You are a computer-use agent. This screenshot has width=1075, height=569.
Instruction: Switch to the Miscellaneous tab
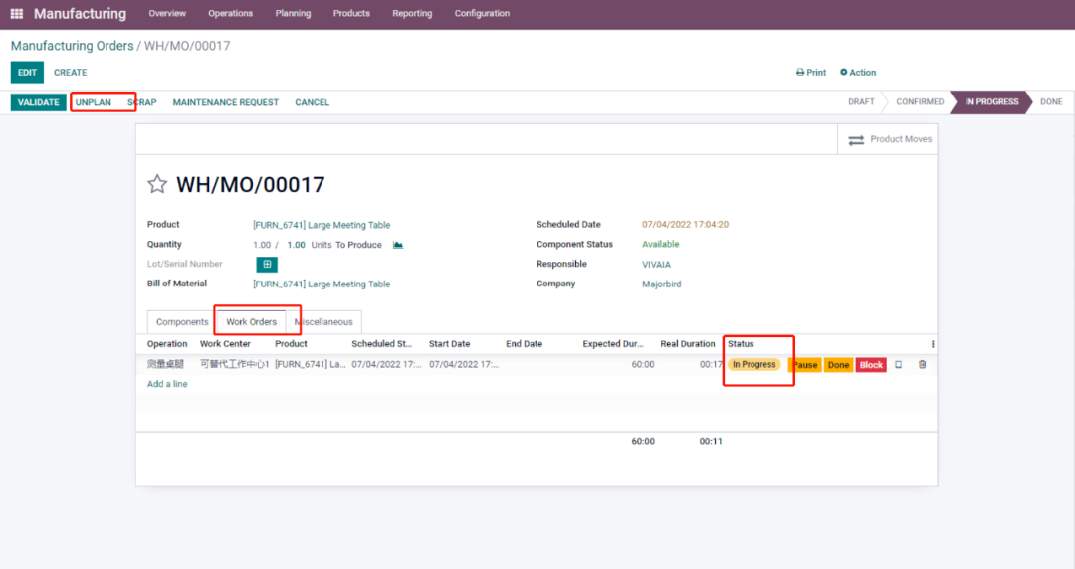click(324, 322)
